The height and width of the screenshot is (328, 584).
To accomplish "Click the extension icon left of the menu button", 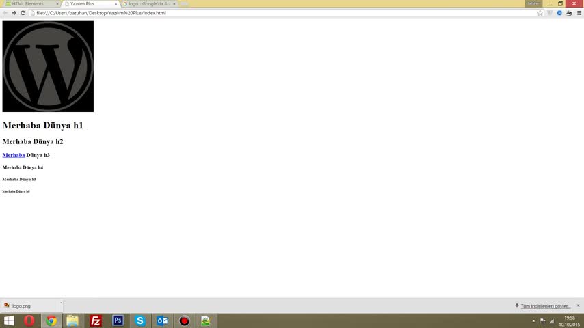I will coord(569,13).
